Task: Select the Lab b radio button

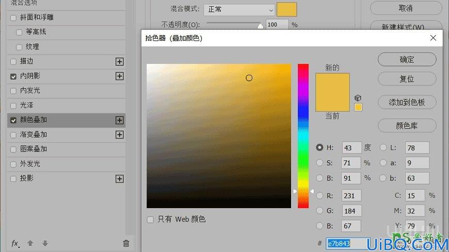Action: tap(383, 178)
